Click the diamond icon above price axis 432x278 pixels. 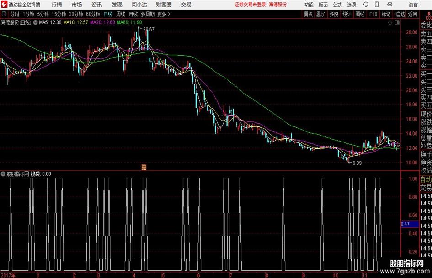(390, 23)
